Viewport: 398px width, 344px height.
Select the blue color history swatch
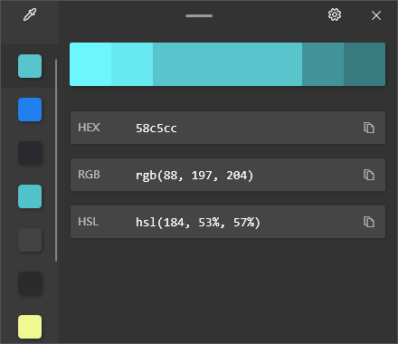click(30, 110)
